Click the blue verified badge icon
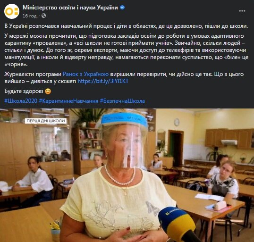254x242 pixels. pos(122,8)
